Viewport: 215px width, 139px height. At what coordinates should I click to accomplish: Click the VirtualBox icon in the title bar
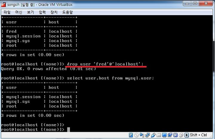[x=3, y=4]
